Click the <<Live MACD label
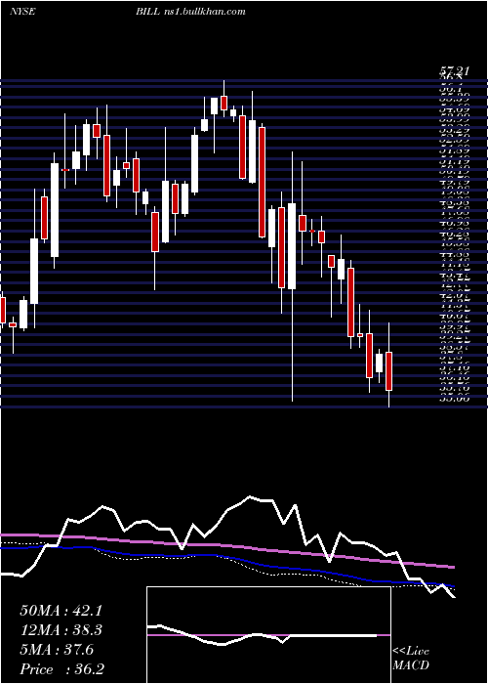Viewport: 488px width, 684px height. click(x=411, y=658)
